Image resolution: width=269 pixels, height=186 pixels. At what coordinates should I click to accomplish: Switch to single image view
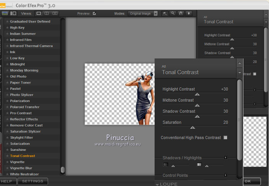coord(38,13)
